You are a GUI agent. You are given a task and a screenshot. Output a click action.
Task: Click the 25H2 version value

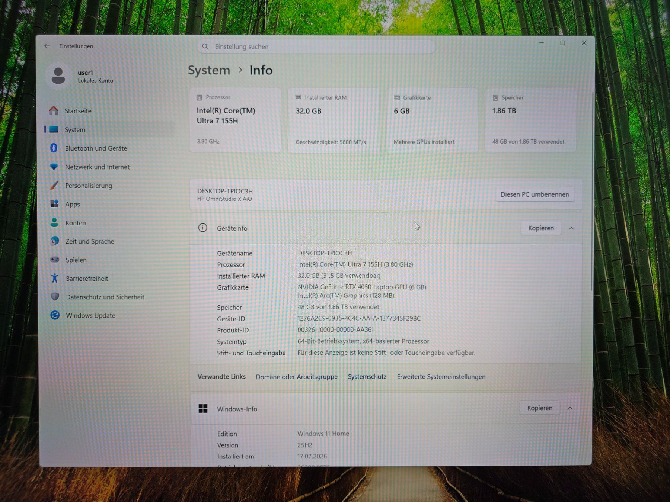pos(304,445)
